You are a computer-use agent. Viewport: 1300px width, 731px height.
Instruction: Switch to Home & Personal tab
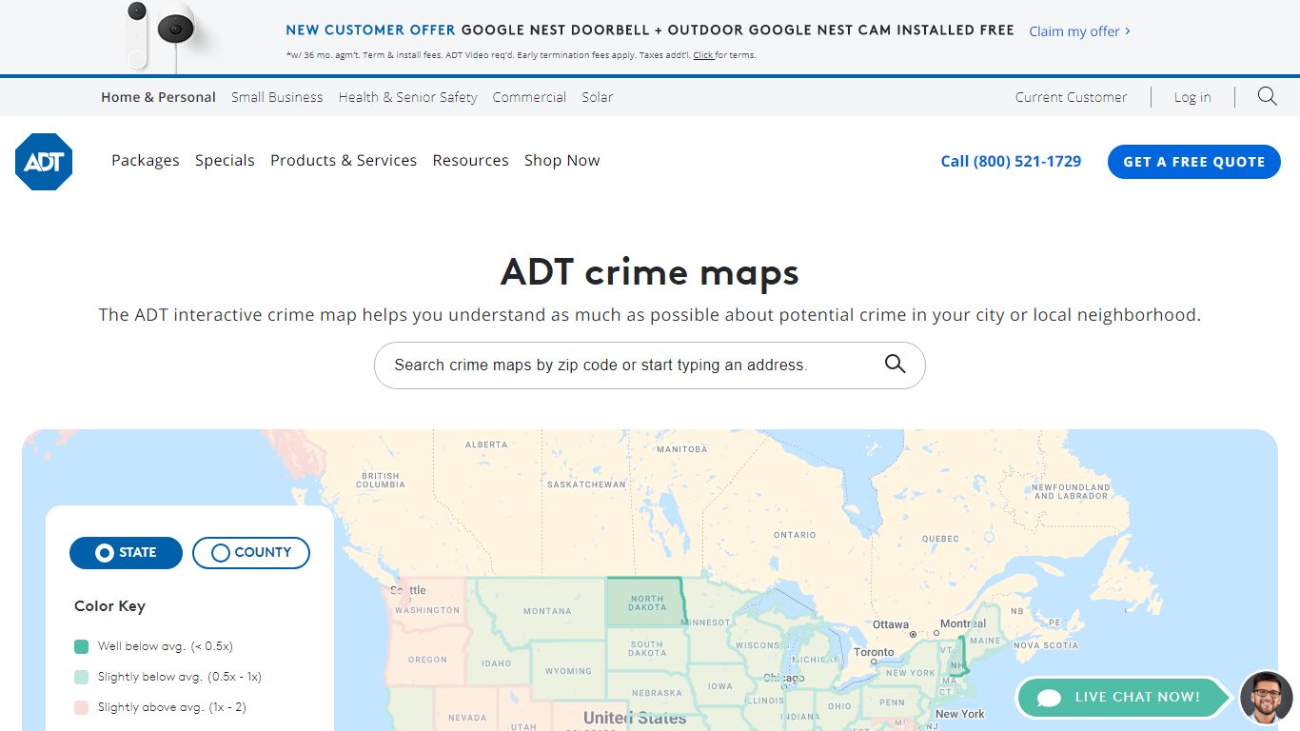point(158,97)
